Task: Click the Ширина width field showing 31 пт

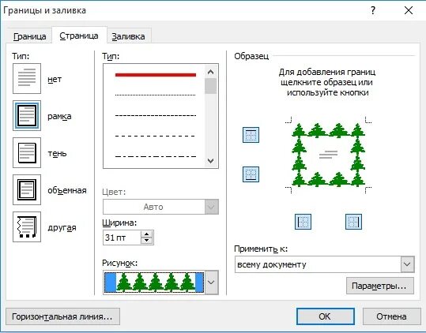Action: pyautogui.click(x=122, y=238)
